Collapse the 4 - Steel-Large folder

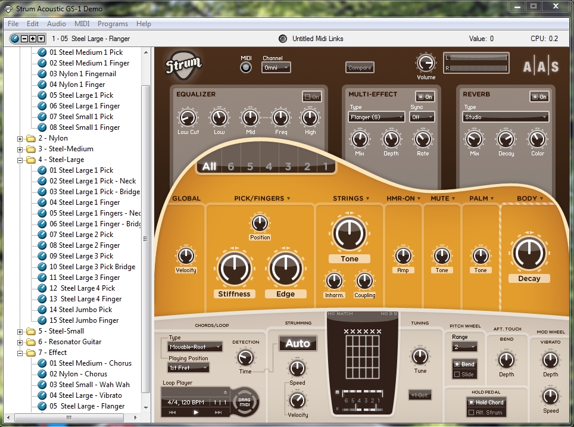click(x=20, y=160)
